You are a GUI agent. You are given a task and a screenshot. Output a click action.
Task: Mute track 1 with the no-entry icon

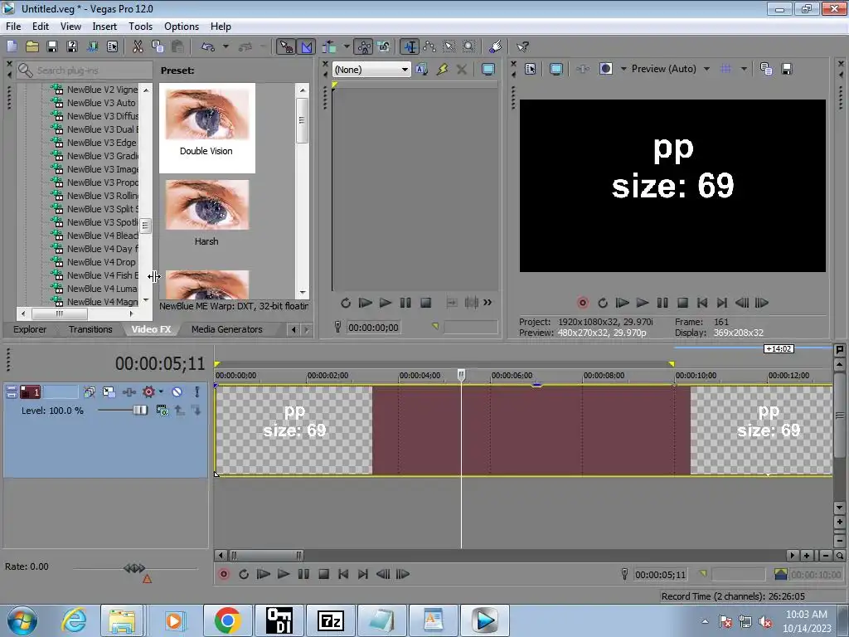coord(177,391)
